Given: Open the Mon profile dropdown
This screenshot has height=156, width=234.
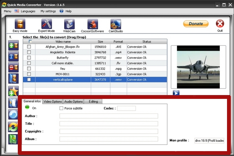Looking at the screenshot, I should tap(209, 141).
